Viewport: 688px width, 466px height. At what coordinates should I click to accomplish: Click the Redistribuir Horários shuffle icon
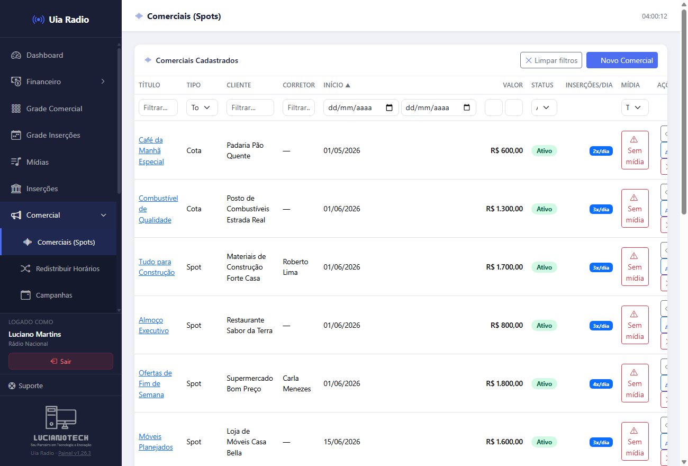pyautogui.click(x=25, y=268)
